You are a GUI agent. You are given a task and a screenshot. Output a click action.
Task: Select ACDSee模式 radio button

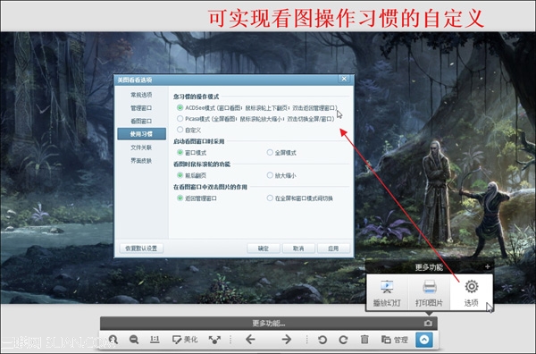click(180, 108)
